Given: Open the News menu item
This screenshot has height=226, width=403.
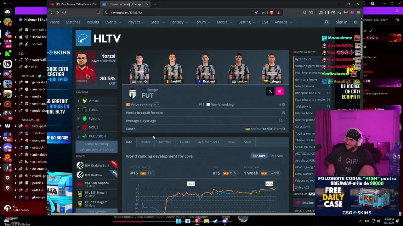Looking at the screenshot, I should [55, 22].
